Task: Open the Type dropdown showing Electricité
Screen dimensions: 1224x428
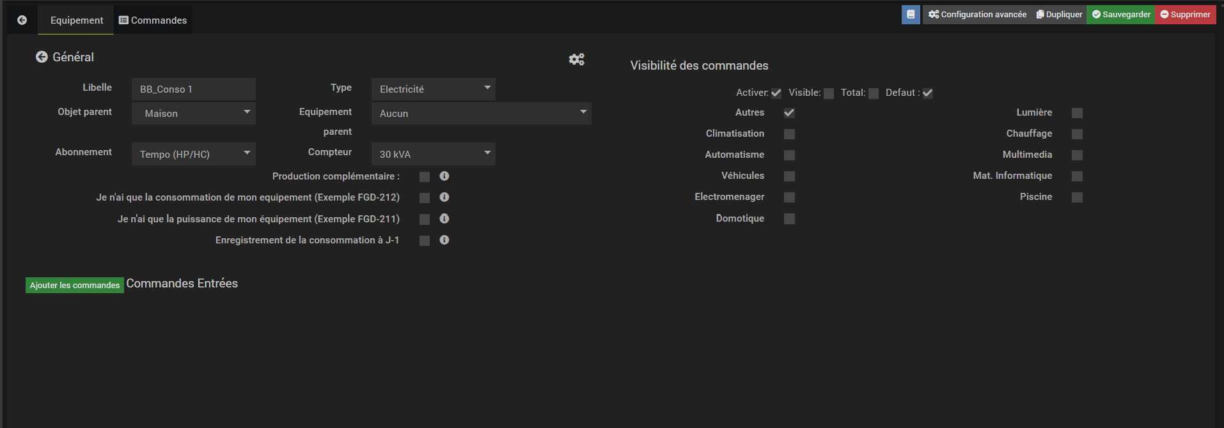Action: click(x=433, y=89)
